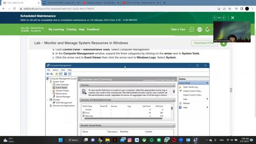Open File Explorer from the taskbar

108,140
